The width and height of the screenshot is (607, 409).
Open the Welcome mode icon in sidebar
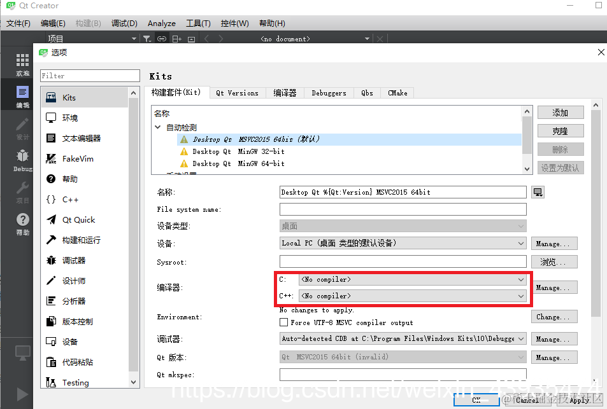[22, 64]
